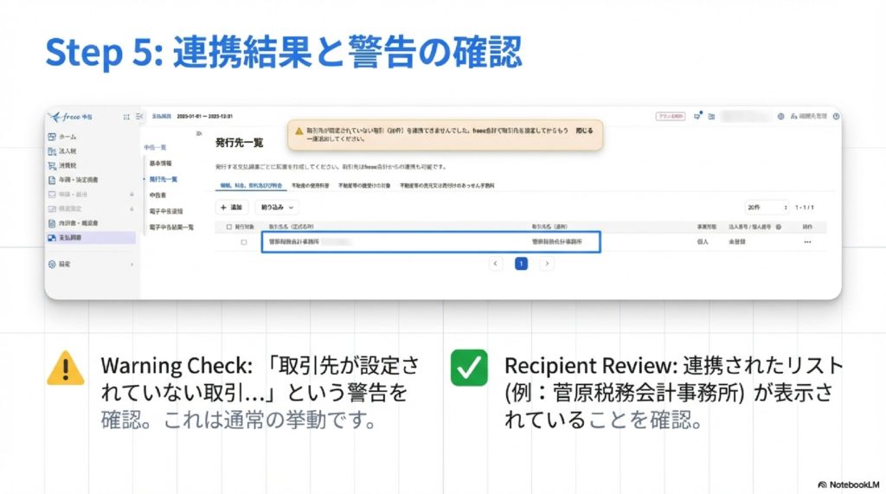Dismiss the warning banner with 閉じる
886x494 pixels.
(585, 131)
